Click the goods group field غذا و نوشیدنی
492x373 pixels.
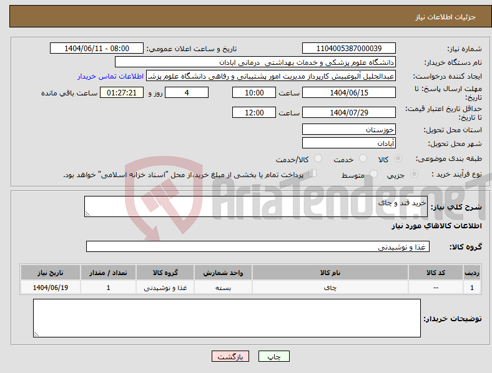258,246
